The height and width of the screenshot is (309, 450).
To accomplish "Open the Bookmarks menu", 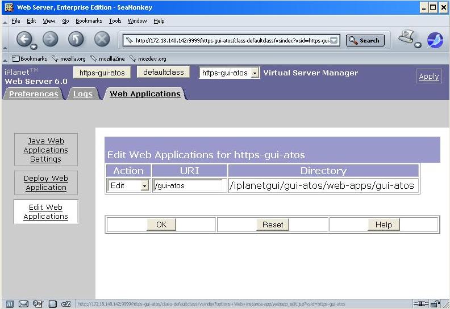I will 89,21.
